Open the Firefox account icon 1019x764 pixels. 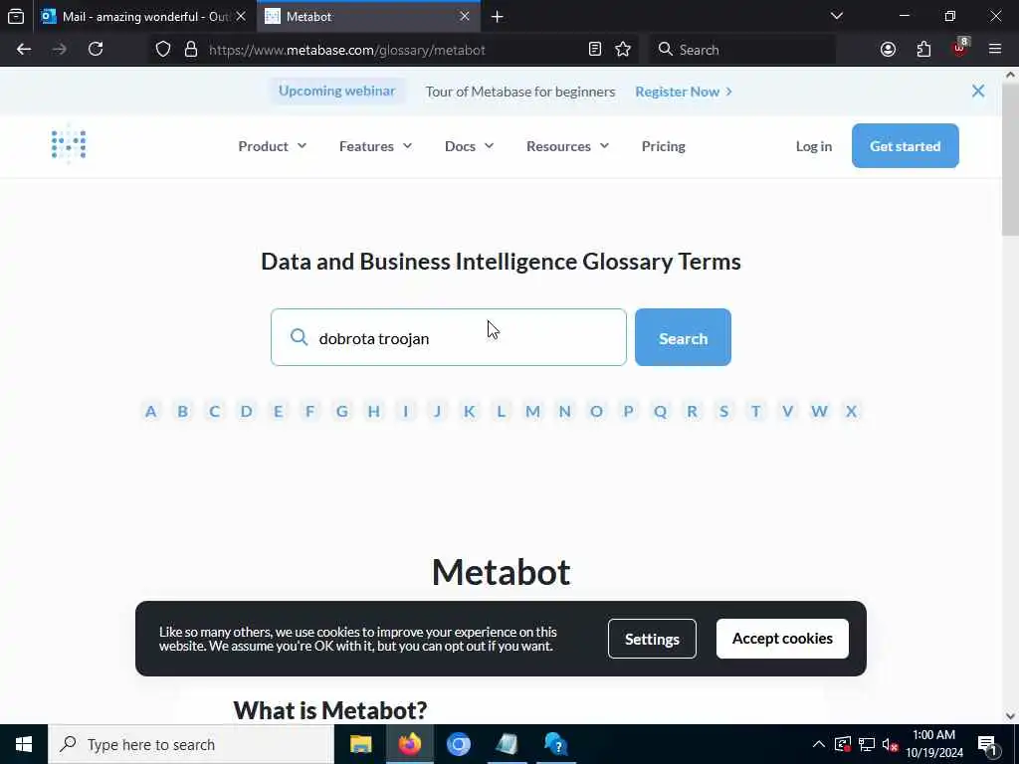click(x=888, y=50)
